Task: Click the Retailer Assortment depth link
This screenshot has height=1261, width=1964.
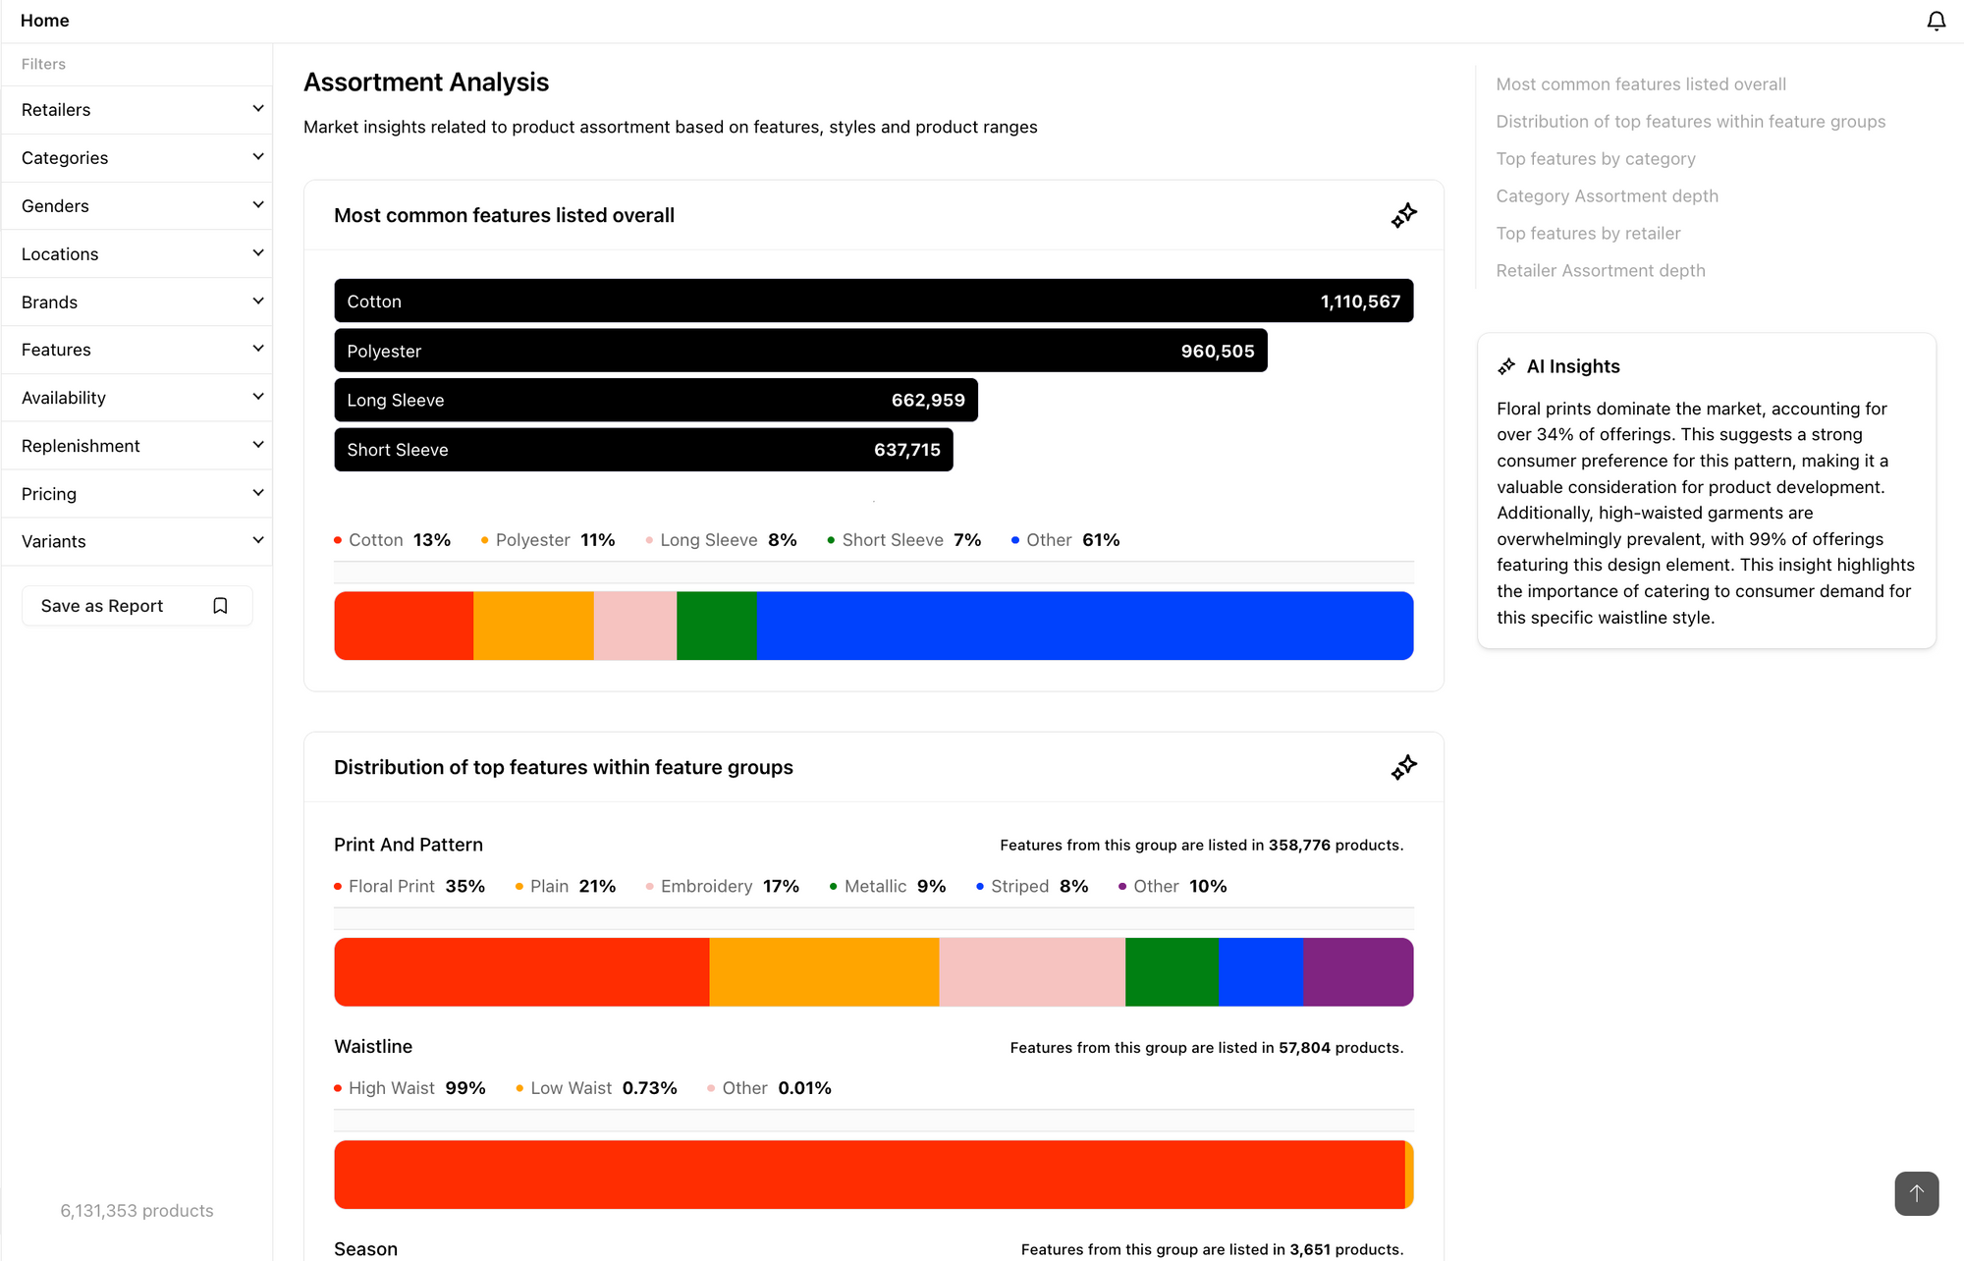Action: (1601, 270)
